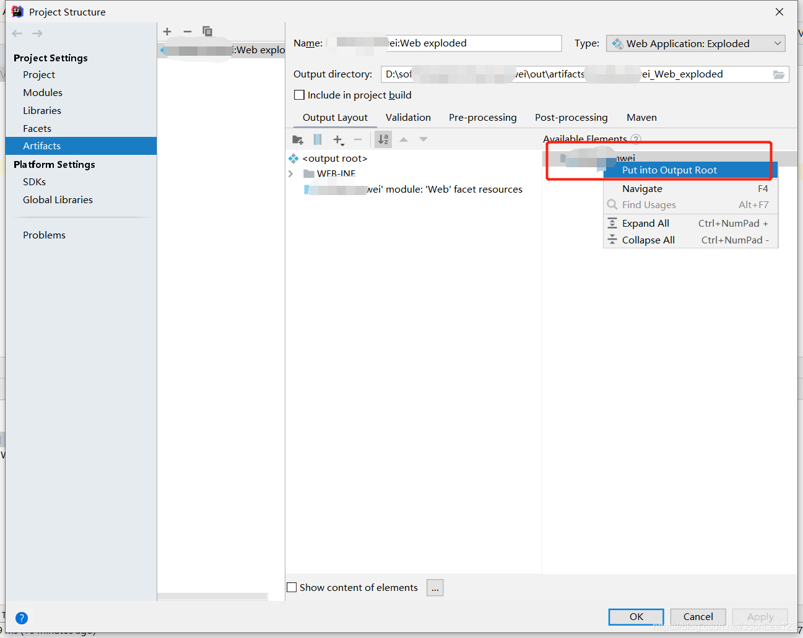This screenshot has height=638, width=803.
Task: Confirm with the OK button
Action: 636,617
